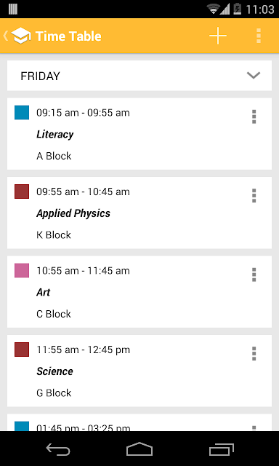Click the dark red swatch for Science
Viewport: 279px width, 466px height.
tap(22, 349)
